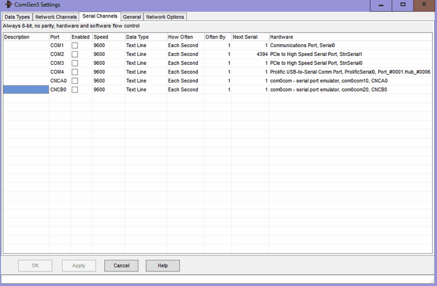Toggle Enabled checkbox for CNCB0

pos(75,90)
